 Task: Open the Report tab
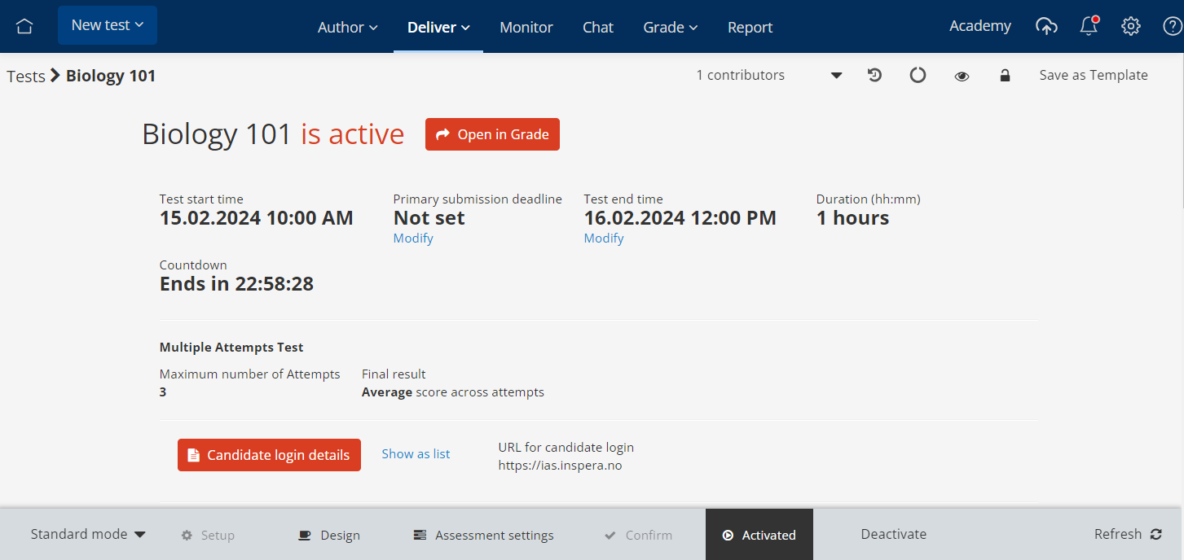click(x=750, y=27)
